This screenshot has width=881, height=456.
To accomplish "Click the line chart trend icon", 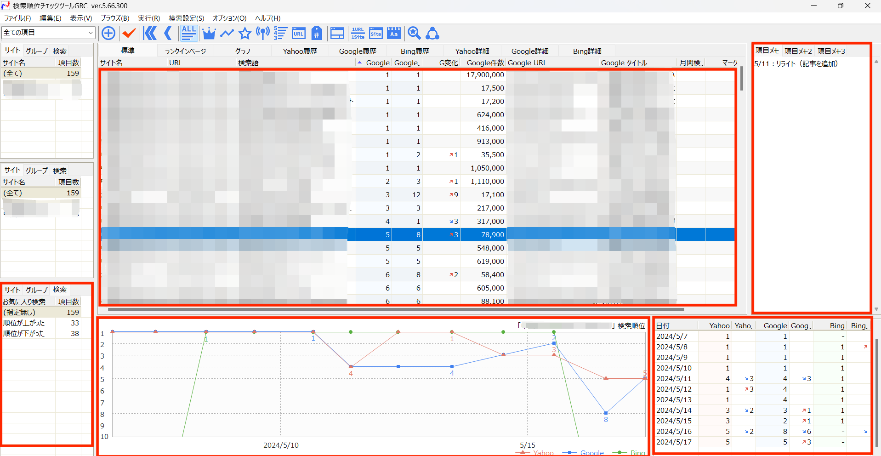I will [227, 33].
